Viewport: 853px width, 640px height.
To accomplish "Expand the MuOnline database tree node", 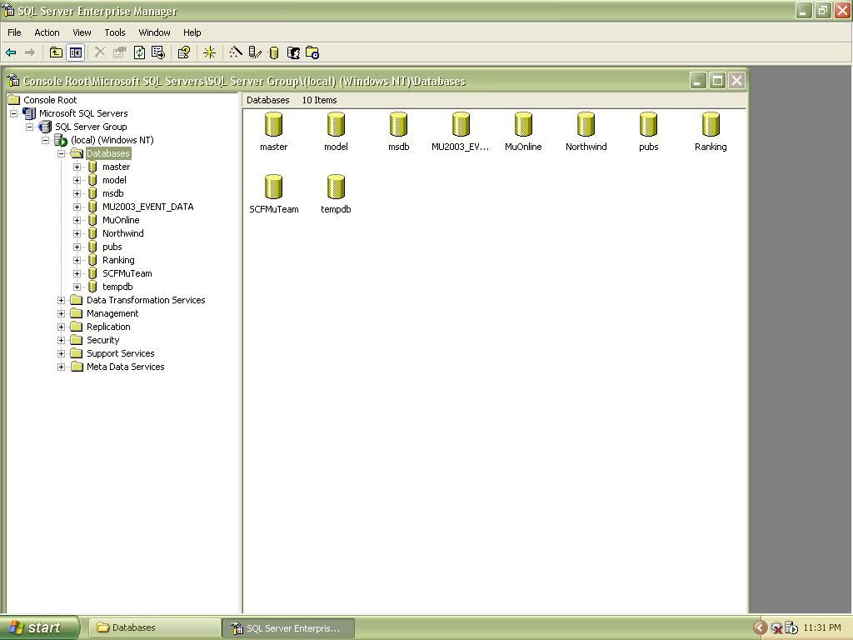I will [x=77, y=220].
